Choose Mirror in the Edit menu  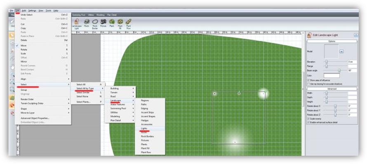coord(43,62)
